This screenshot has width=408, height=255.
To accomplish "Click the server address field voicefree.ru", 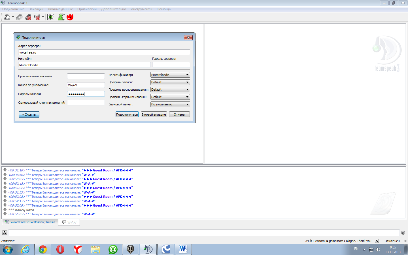I will coord(104,52).
